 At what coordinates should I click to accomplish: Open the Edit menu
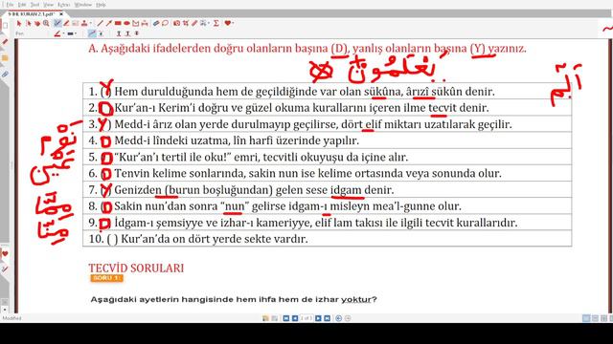click(22, 5)
